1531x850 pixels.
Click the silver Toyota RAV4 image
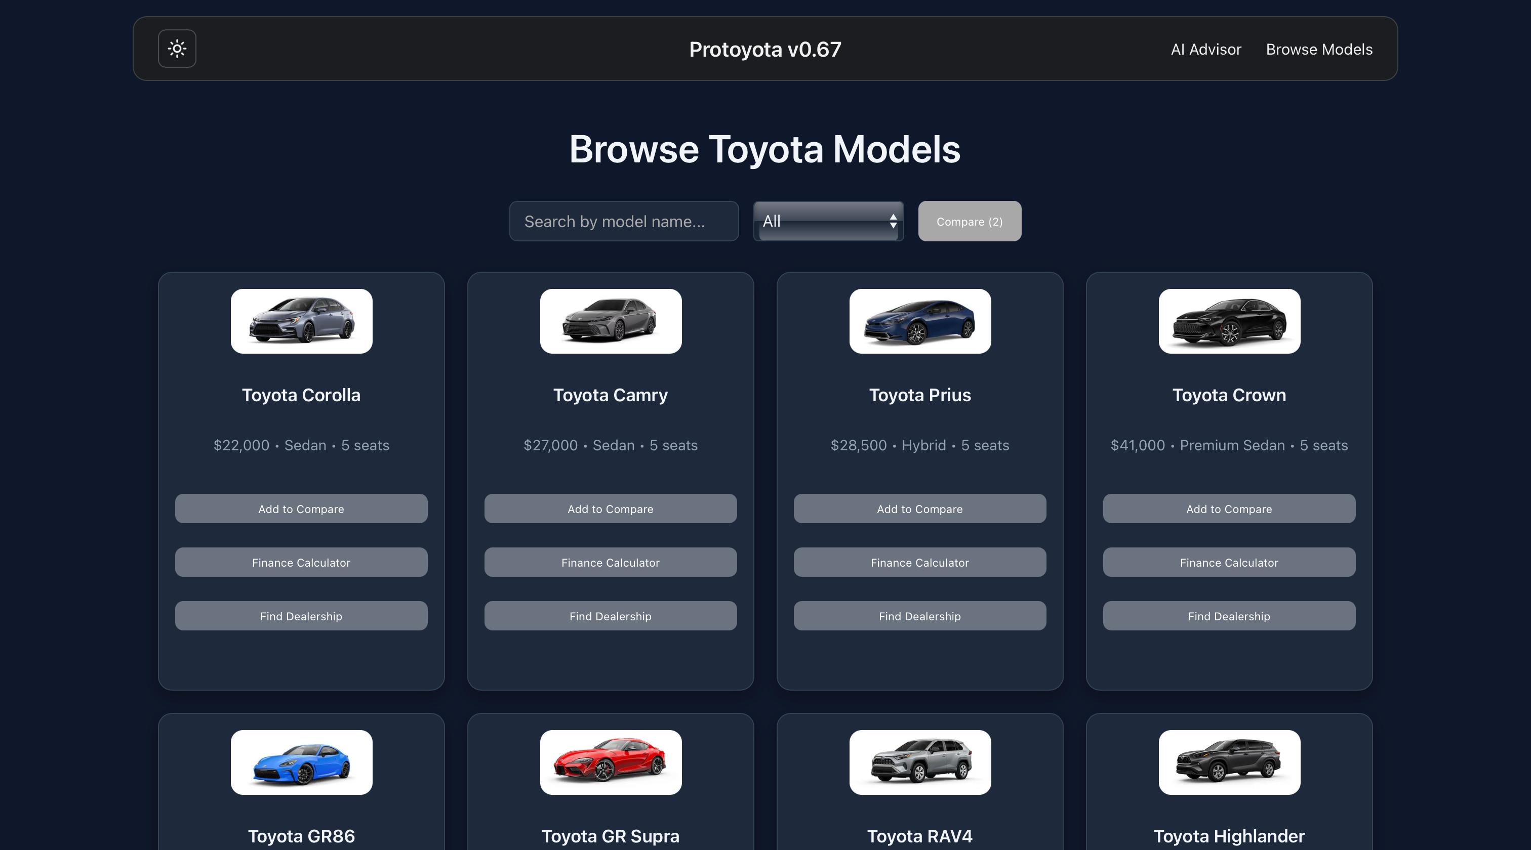click(x=919, y=762)
